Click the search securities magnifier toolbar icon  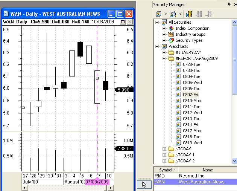(x=173, y=14)
